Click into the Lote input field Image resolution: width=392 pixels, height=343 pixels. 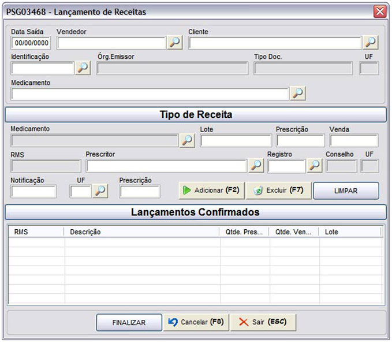(236, 140)
